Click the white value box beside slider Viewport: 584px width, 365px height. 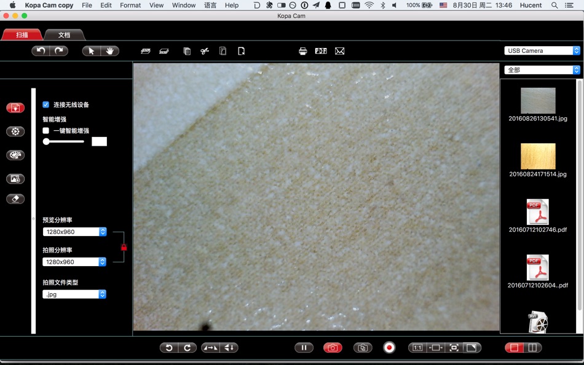(x=99, y=141)
